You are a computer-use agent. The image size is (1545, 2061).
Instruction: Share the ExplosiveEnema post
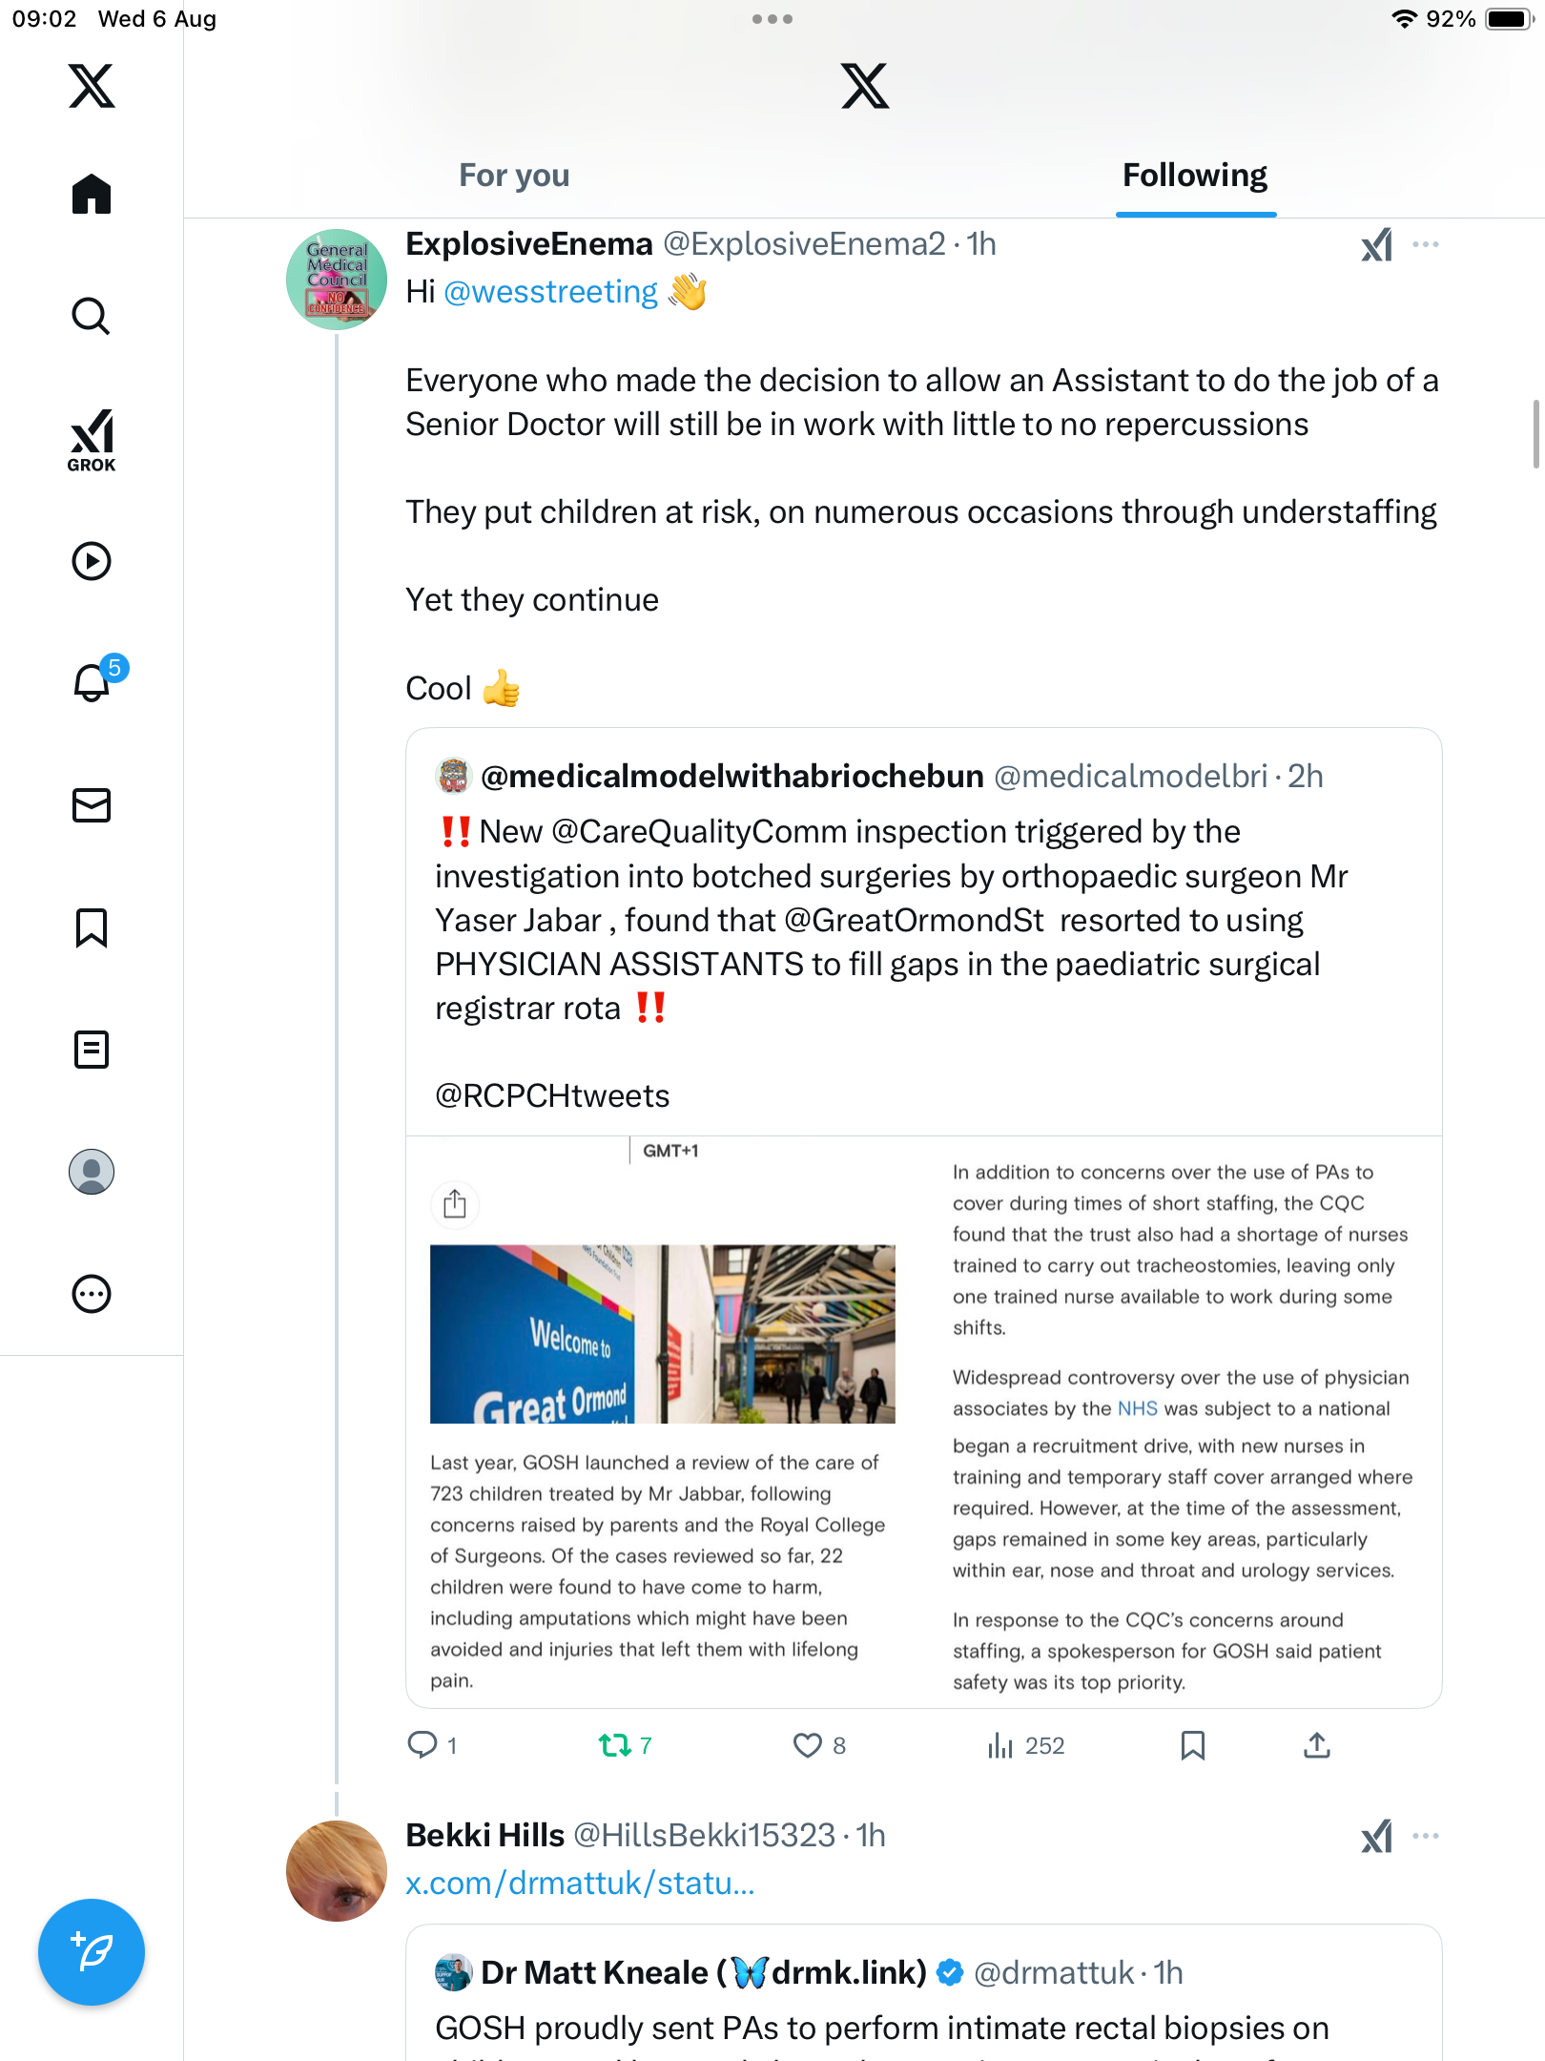[x=1316, y=1745]
